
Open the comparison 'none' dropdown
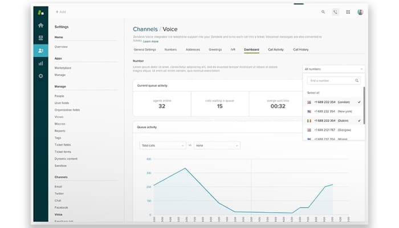[x=217, y=145]
